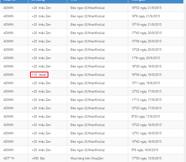This screenshot has height=162, width=186.
Task: Click "+20 triệu Zen" in the 10h42 row
Action: tap(41, 142)
